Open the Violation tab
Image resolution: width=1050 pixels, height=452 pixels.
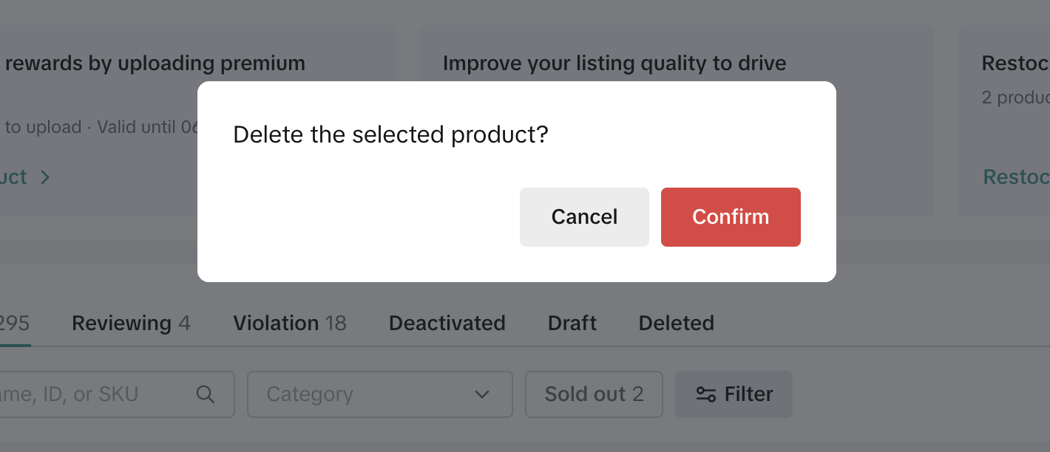289,323
